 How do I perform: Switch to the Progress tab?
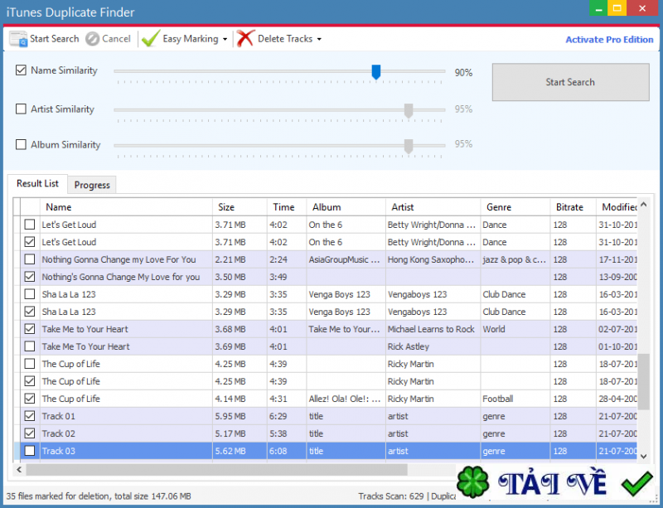(91, 184)
